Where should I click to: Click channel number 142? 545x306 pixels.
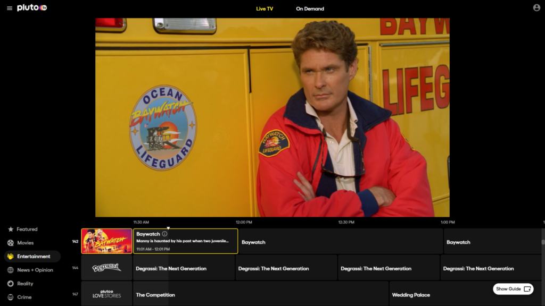[75, 242]
